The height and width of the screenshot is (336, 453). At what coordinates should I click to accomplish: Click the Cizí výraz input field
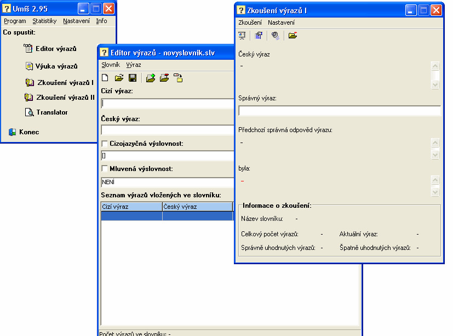[167, 104]
